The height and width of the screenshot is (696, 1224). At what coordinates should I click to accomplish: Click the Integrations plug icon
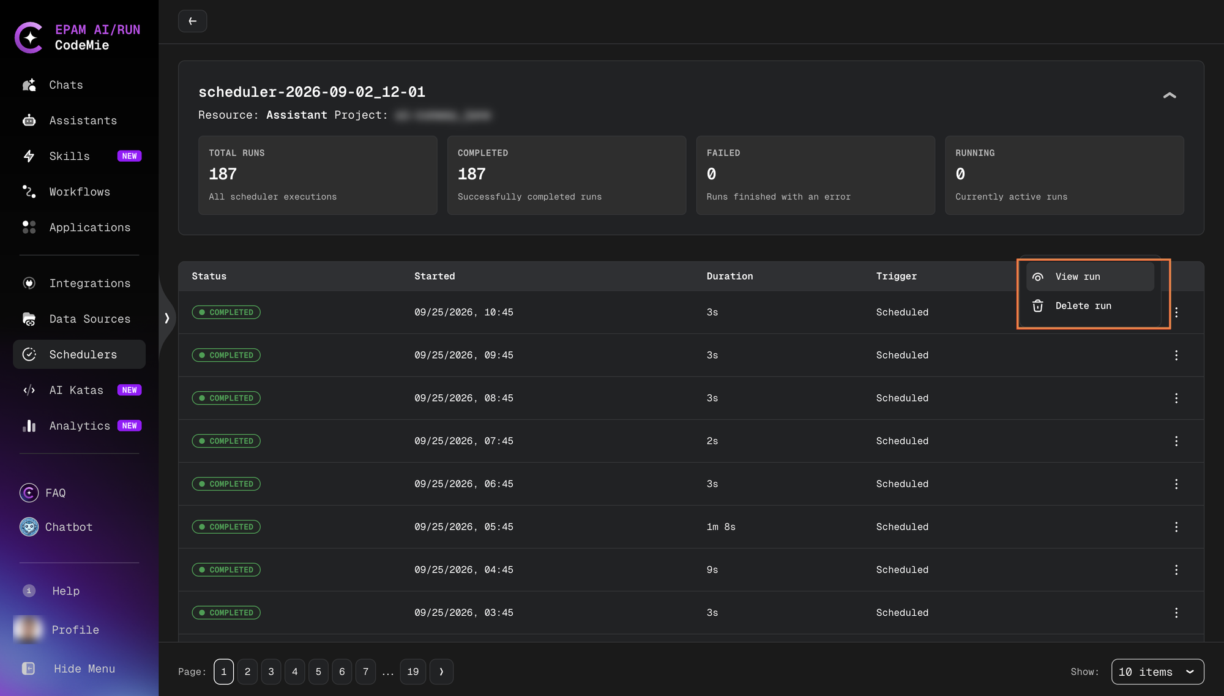29,283
